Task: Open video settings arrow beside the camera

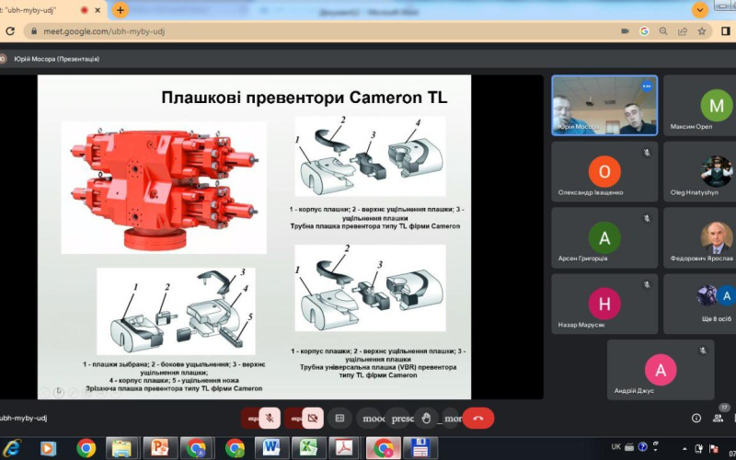Action: click(293, 418)
